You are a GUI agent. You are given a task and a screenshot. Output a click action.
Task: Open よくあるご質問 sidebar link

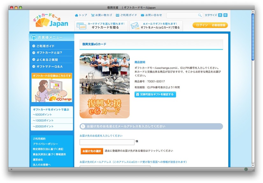click(x=47, y=60)
